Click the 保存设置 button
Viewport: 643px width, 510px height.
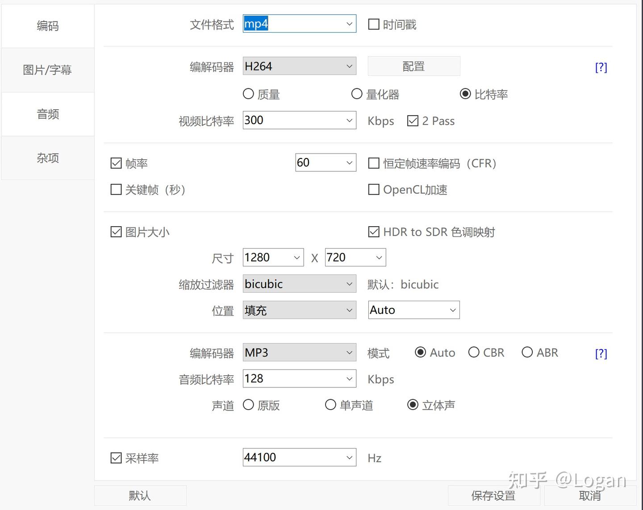coord(493,495)
